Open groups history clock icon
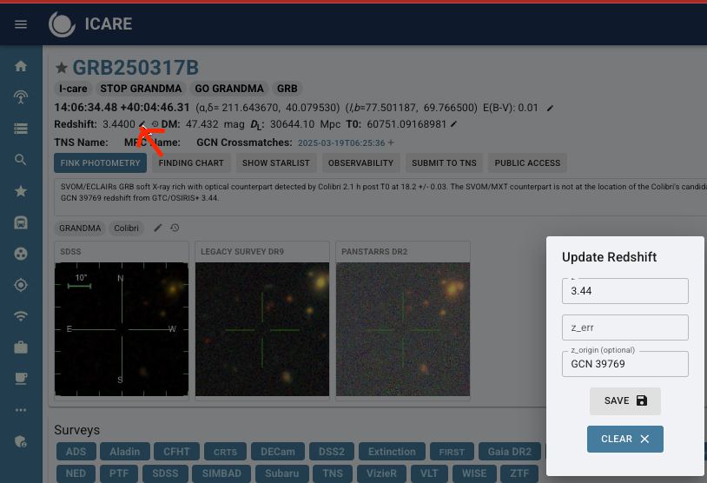707x483 pixels. tap(175, 228)
